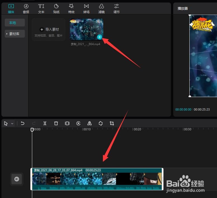
Task: Rotate the selected clip
Action: point(101,123)
